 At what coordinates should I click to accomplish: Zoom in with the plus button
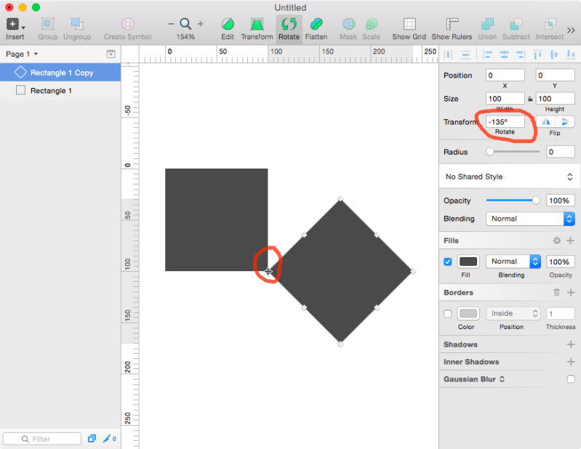[x=201, y=24]
